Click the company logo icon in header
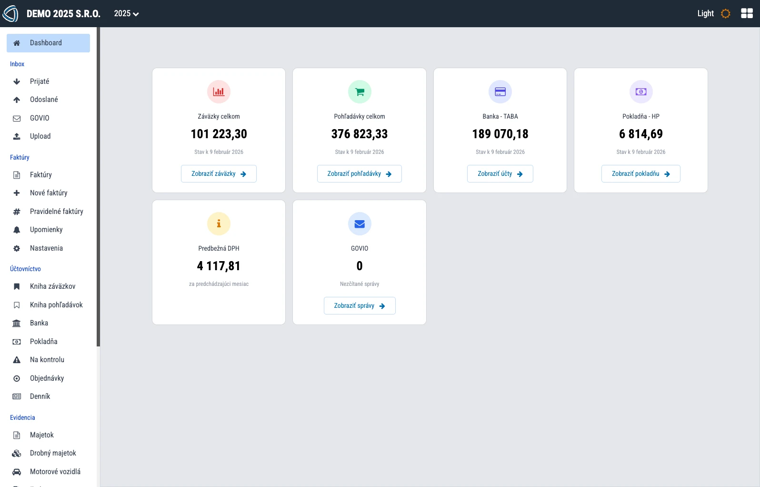Viewport: 760px width, 487px height. click(x=10, y=14)
